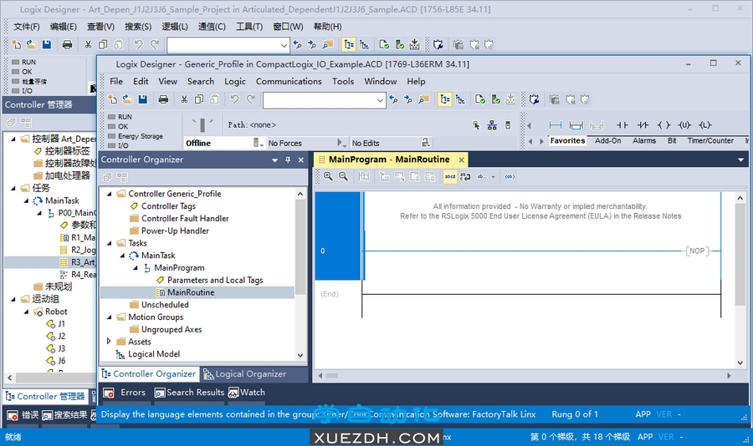
Task: Open File menu in front window
Action: pos(116,82)
